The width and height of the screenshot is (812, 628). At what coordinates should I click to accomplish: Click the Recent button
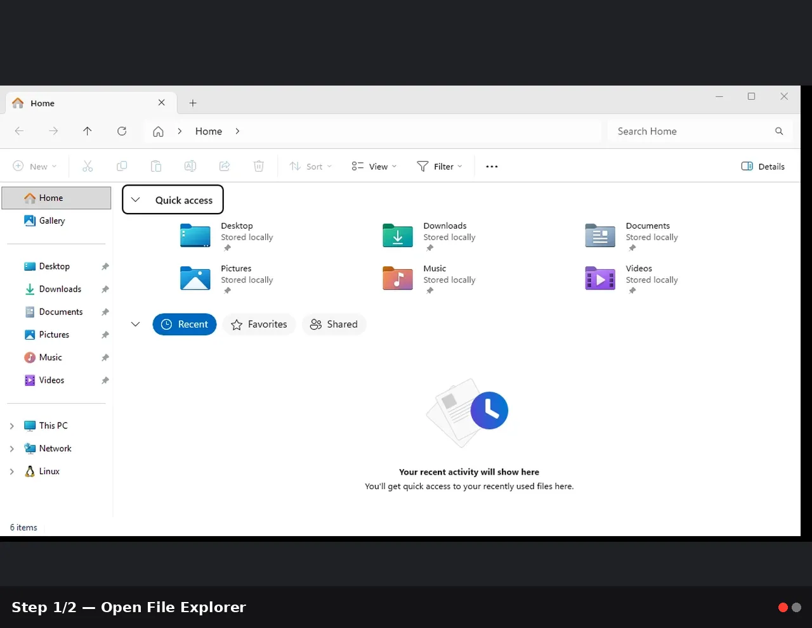(x=185, y=324)
